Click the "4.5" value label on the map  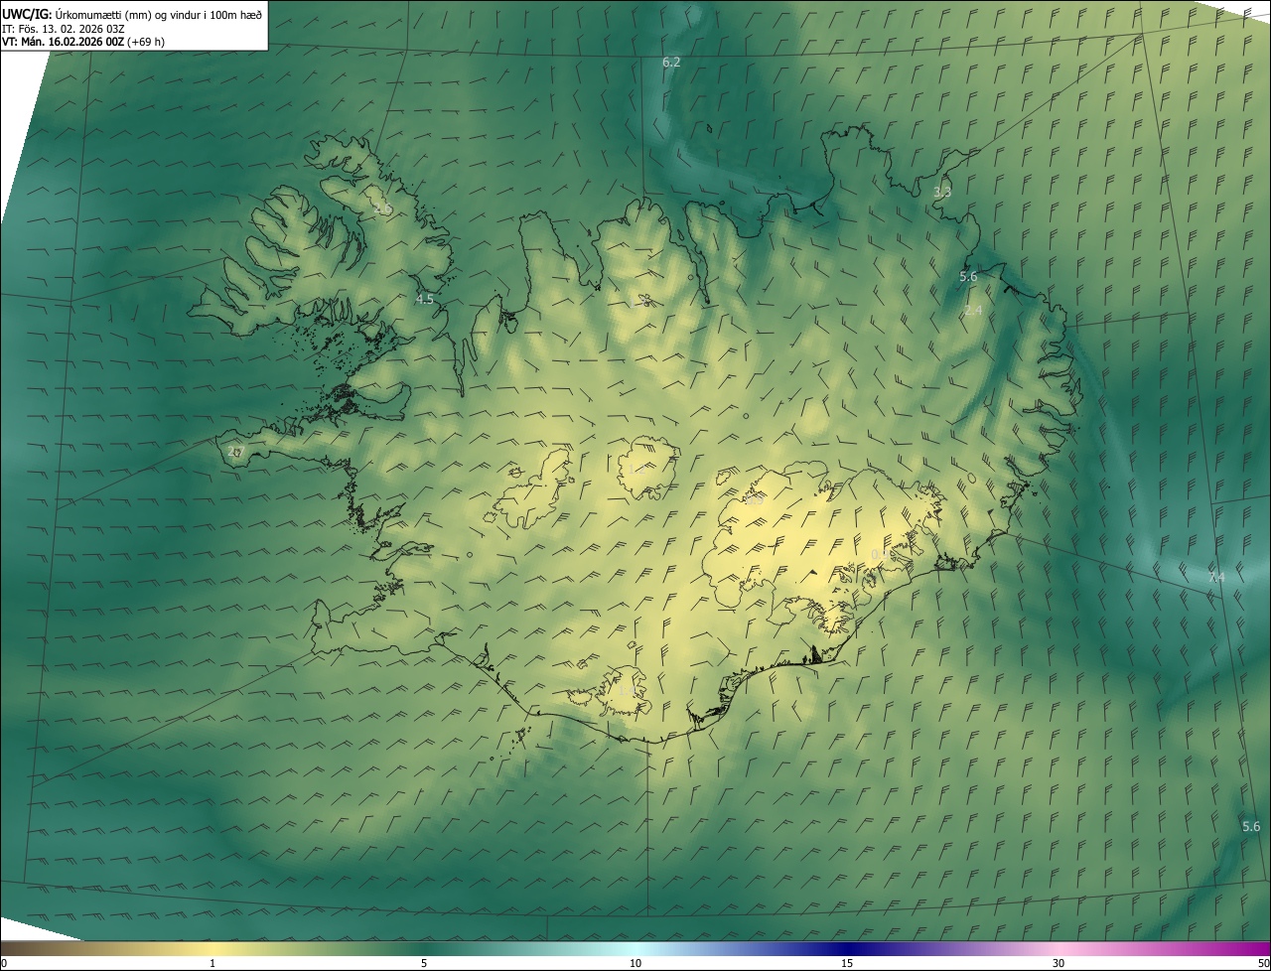click(425, 299)
